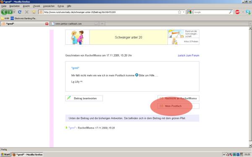Click the first system tray icon by the clock

(x=227, y=154)
